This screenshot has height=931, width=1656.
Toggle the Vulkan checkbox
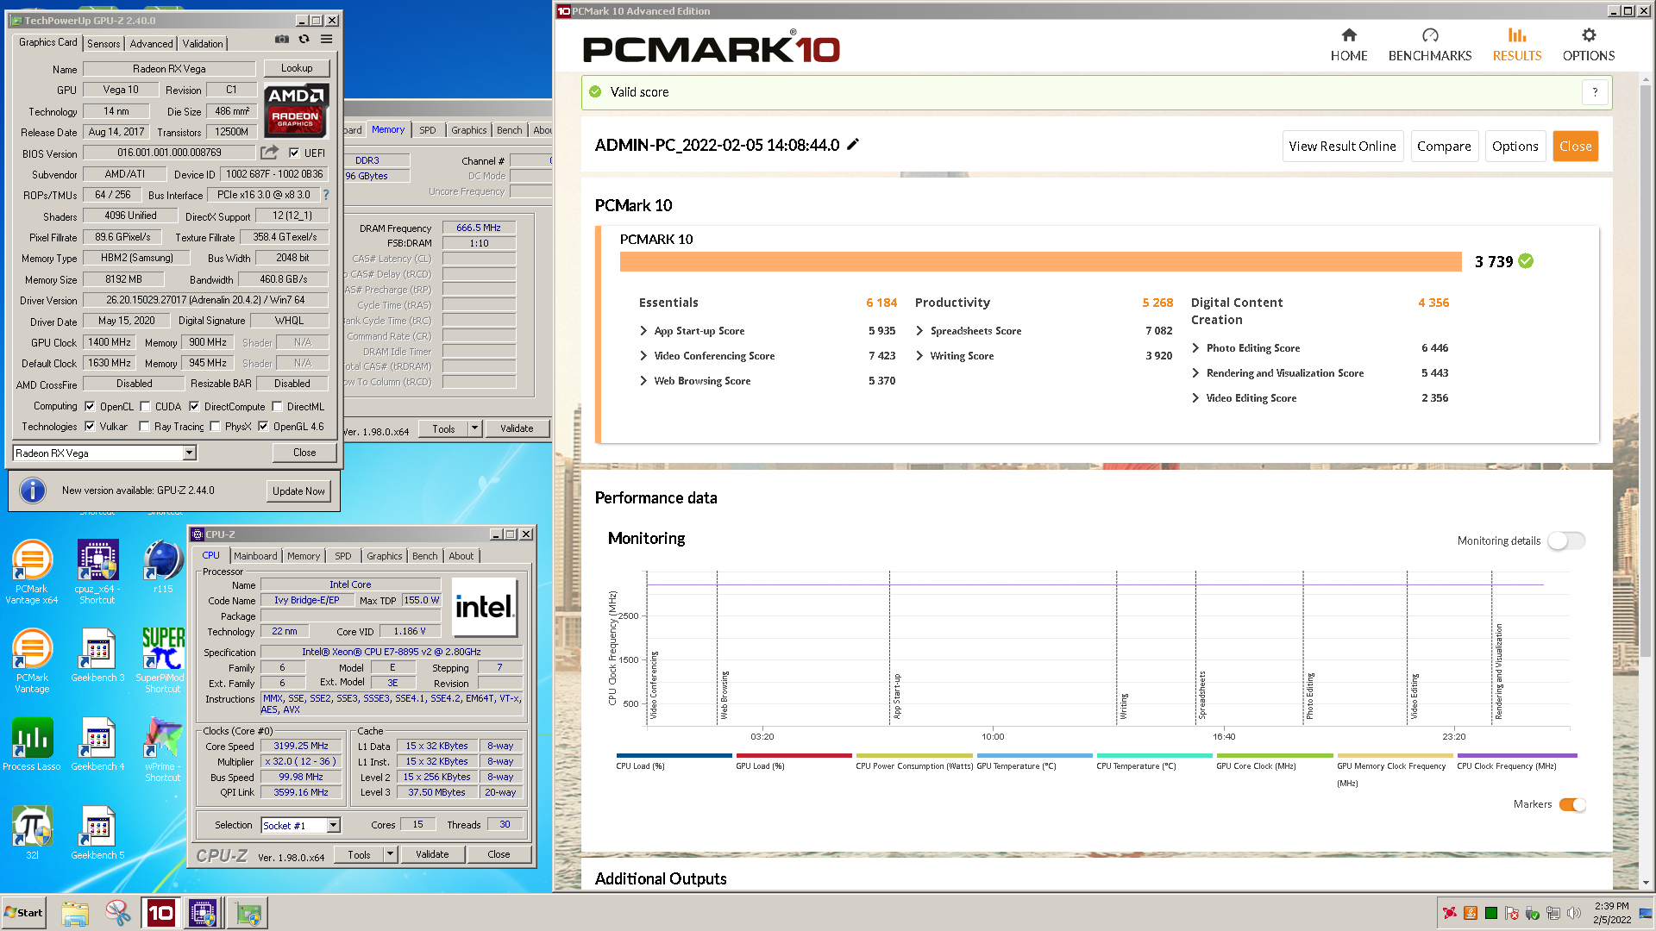(x=90, y=426)
